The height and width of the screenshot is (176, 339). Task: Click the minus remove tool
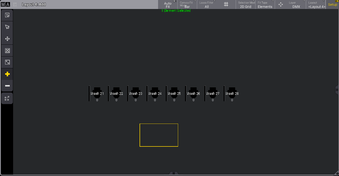point(7,86)
